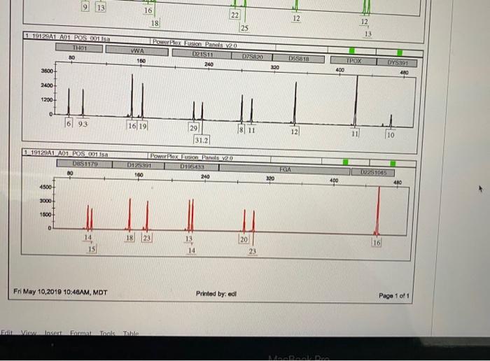Click allele label 23 under FGA
Screen dimensions: 490x361
[253, 251]
